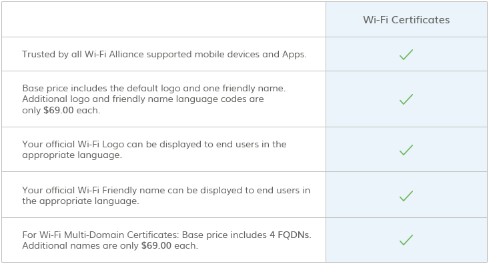Click the checkmark for Wi-Fi Friendly name row
The image size is (489, 264).
point(406,196)
